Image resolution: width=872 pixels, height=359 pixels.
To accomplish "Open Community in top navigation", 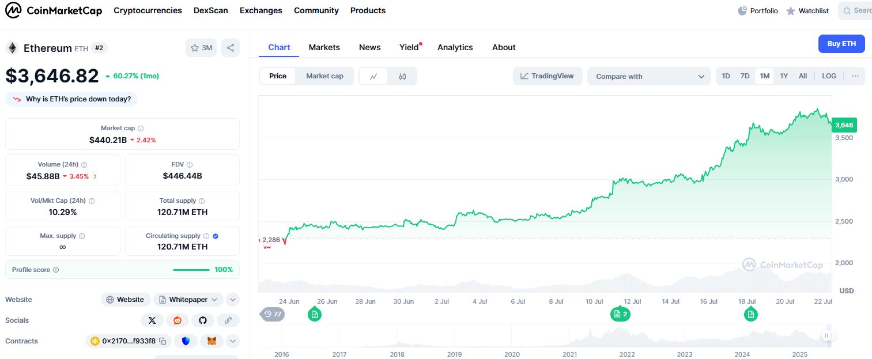I will (316, 10).
